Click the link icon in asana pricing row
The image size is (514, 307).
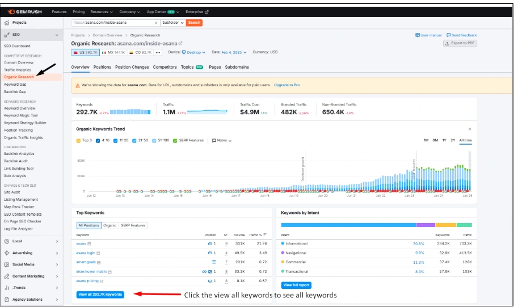pos(210,281)
